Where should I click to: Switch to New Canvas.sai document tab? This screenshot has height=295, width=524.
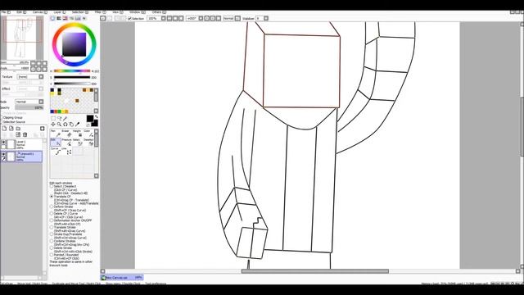(122, 278)
